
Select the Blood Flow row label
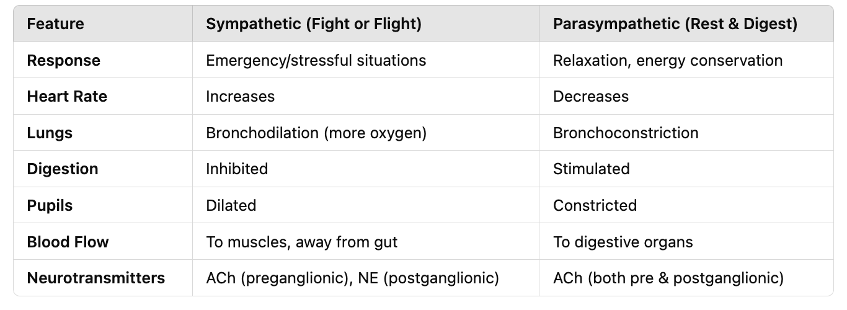point(68,242)
